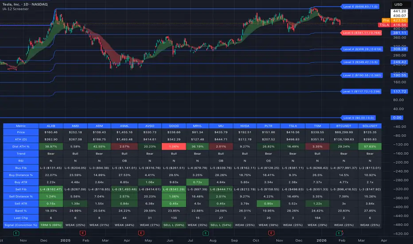
Task: Click the BTCUSDT column header
Action: pos(343,126)
